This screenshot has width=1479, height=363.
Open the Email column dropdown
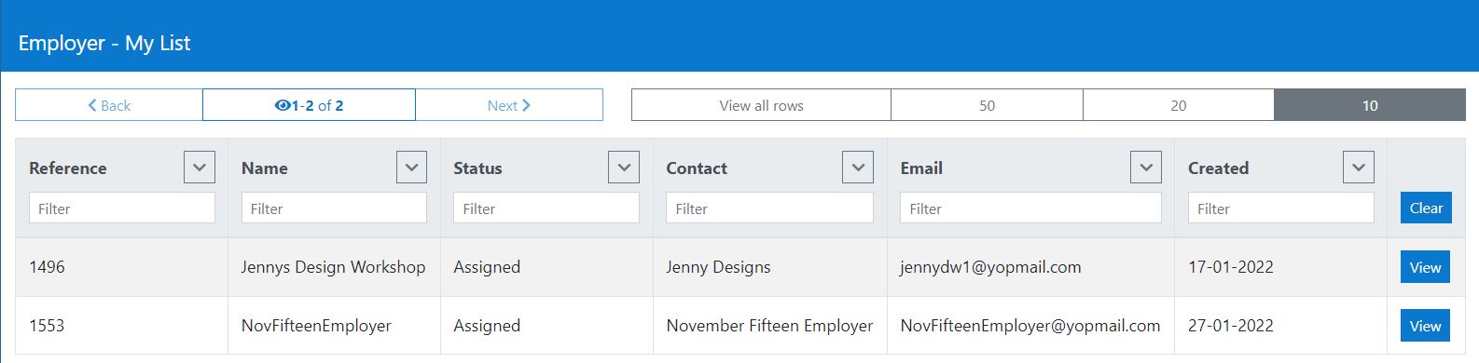1146,168
